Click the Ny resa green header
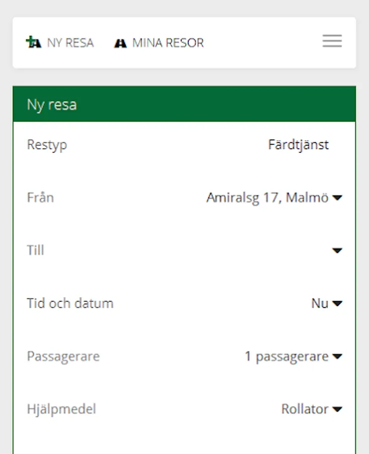Image resolution: width=369 pixels, height=454 pixels. pyautogui.click(x=184, y=104)
